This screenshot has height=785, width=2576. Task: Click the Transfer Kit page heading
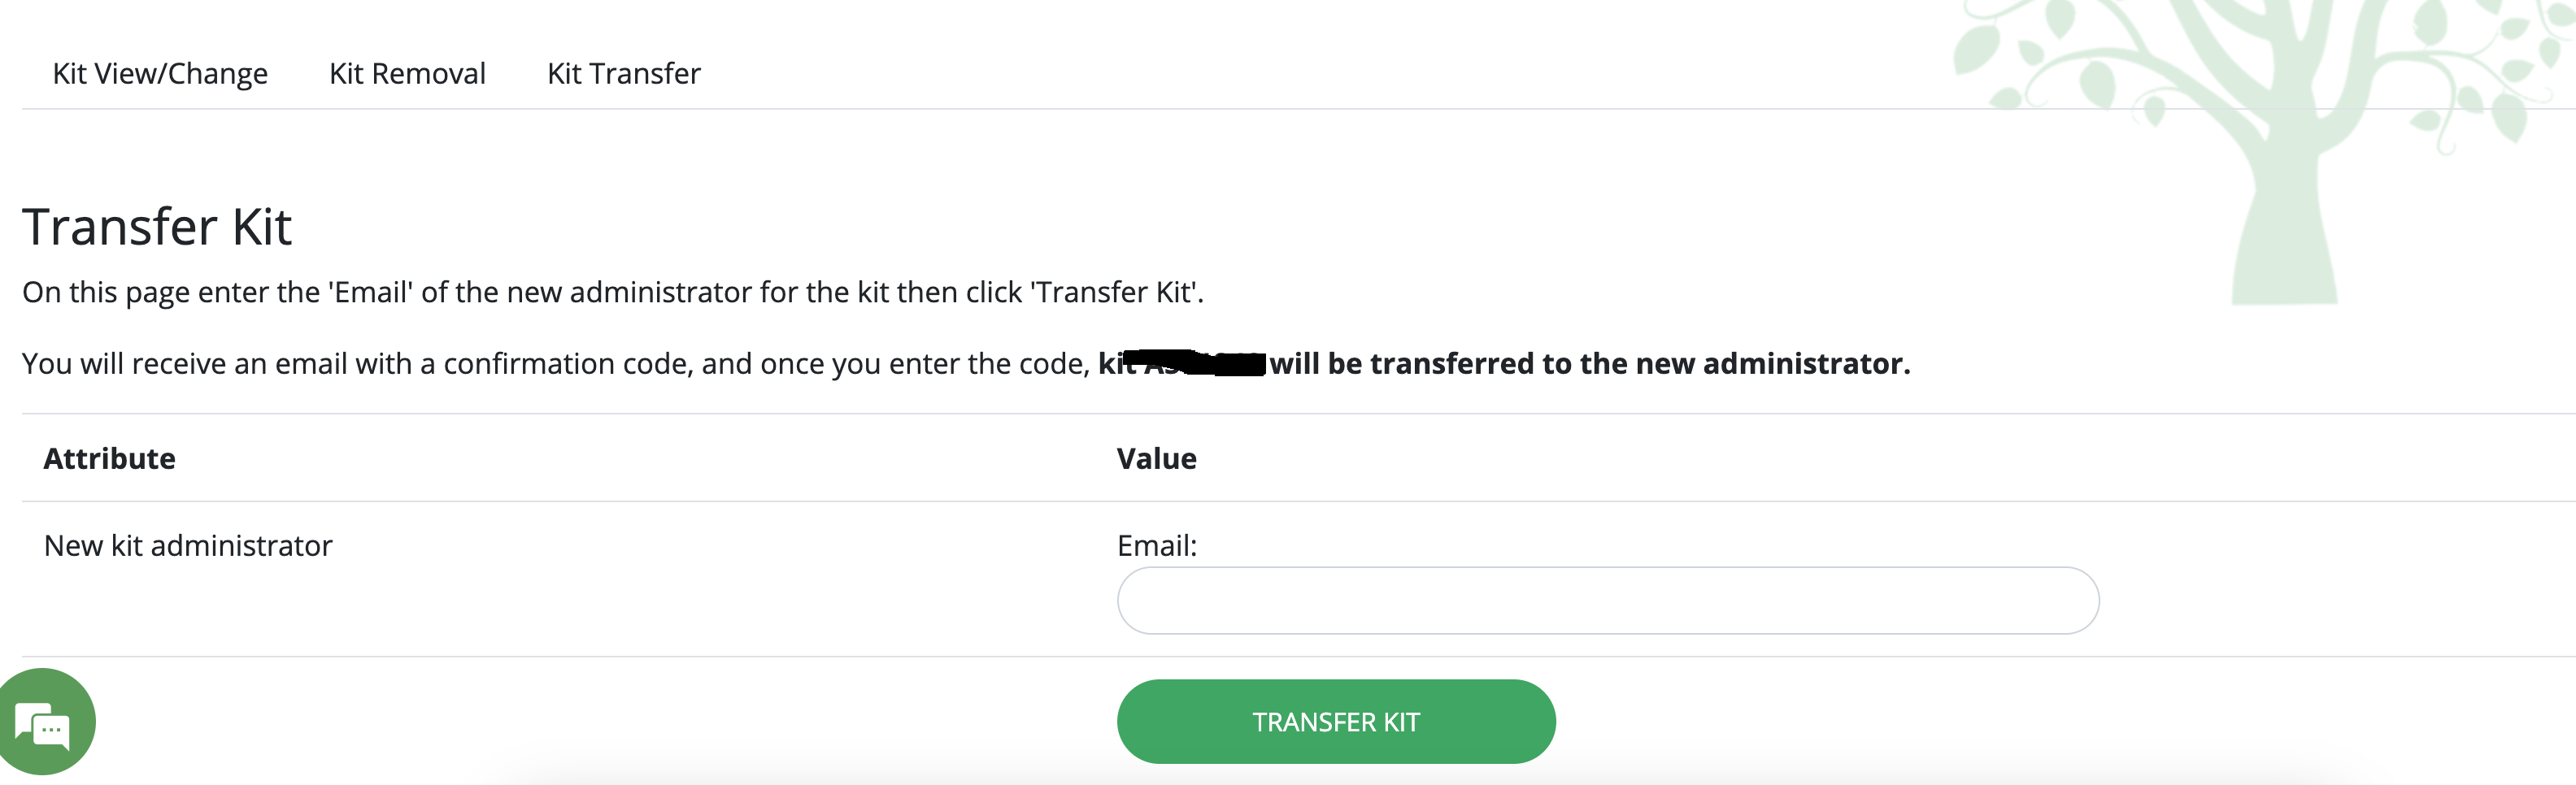click(x=157, y=227)
